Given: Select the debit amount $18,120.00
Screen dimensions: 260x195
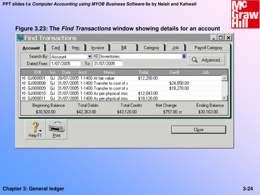Looking at the screenshot, I should 148,99.
